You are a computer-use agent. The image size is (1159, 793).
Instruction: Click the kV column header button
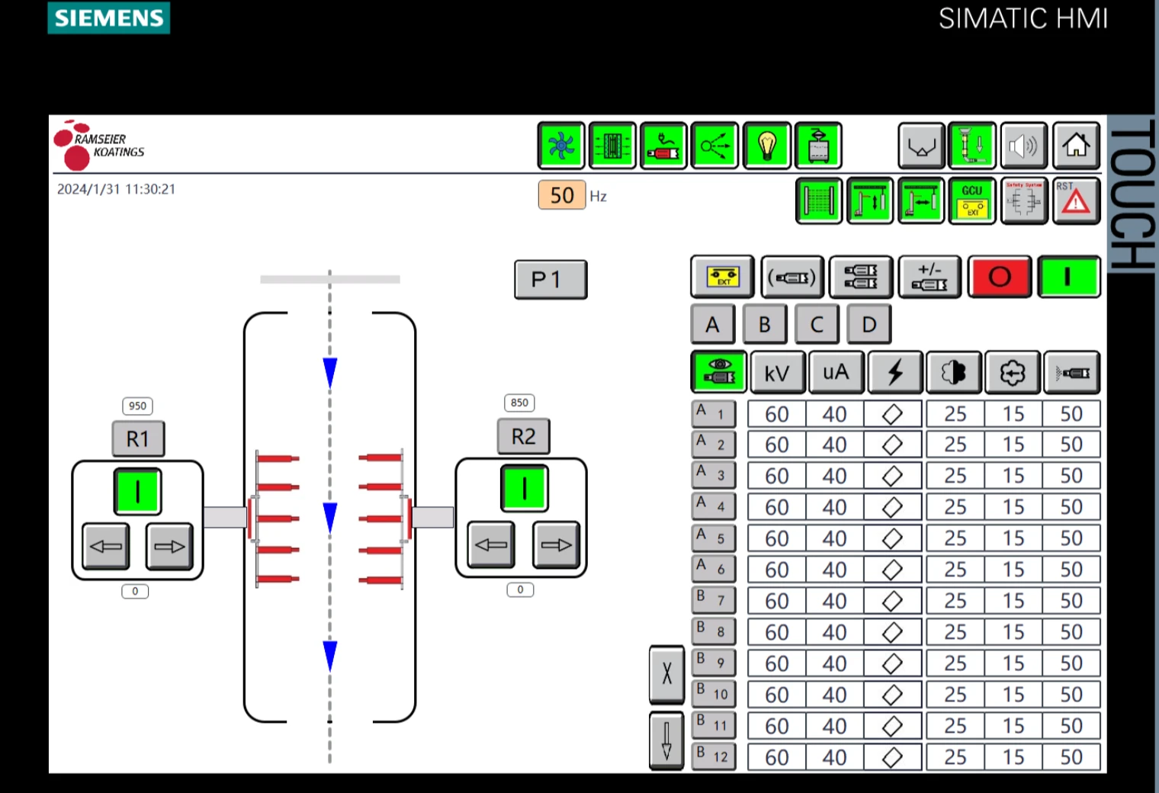point(777,373)
